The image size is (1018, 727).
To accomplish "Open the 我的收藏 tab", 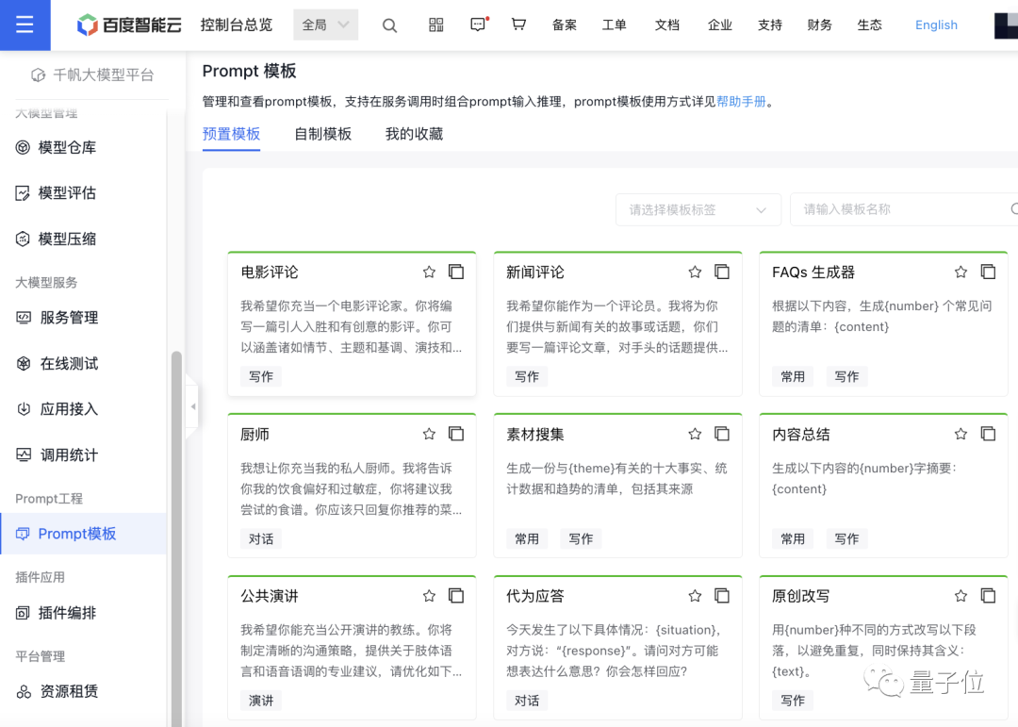I will [414, 134].
